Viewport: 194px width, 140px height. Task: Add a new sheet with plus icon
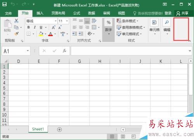[x=59, y=130]
